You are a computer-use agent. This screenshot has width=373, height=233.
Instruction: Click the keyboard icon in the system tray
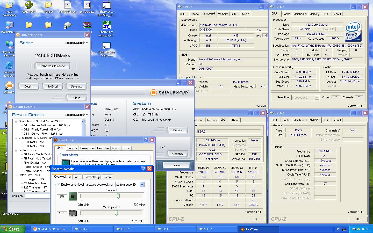pyautogui.click(x=344, y=229)
